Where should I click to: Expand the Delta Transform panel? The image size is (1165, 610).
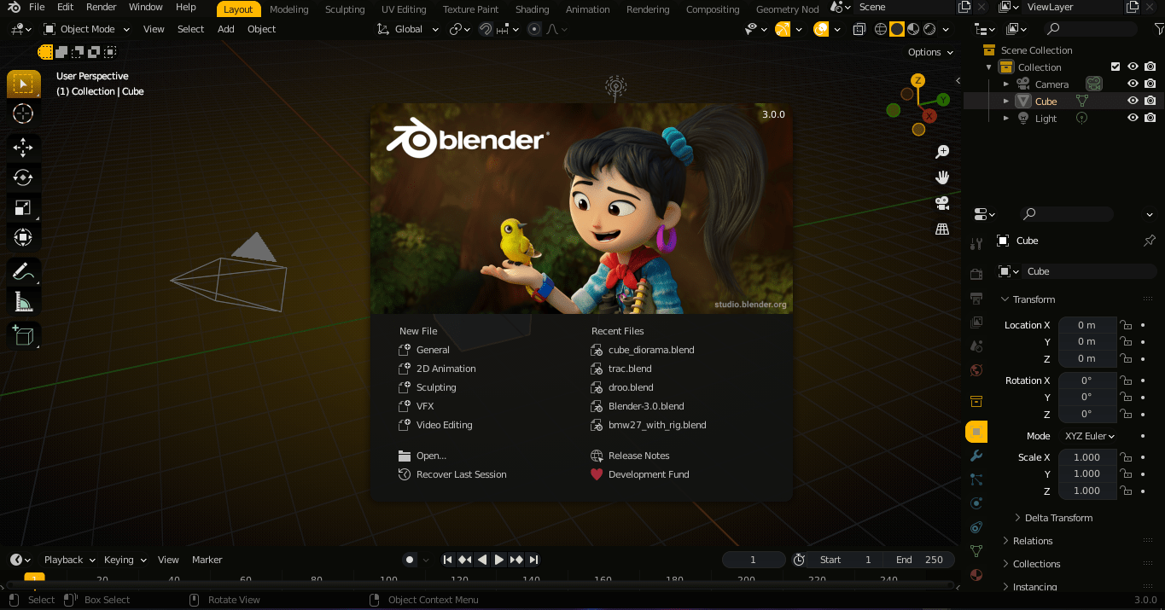pyautogui.click(x=1058, y=518)
